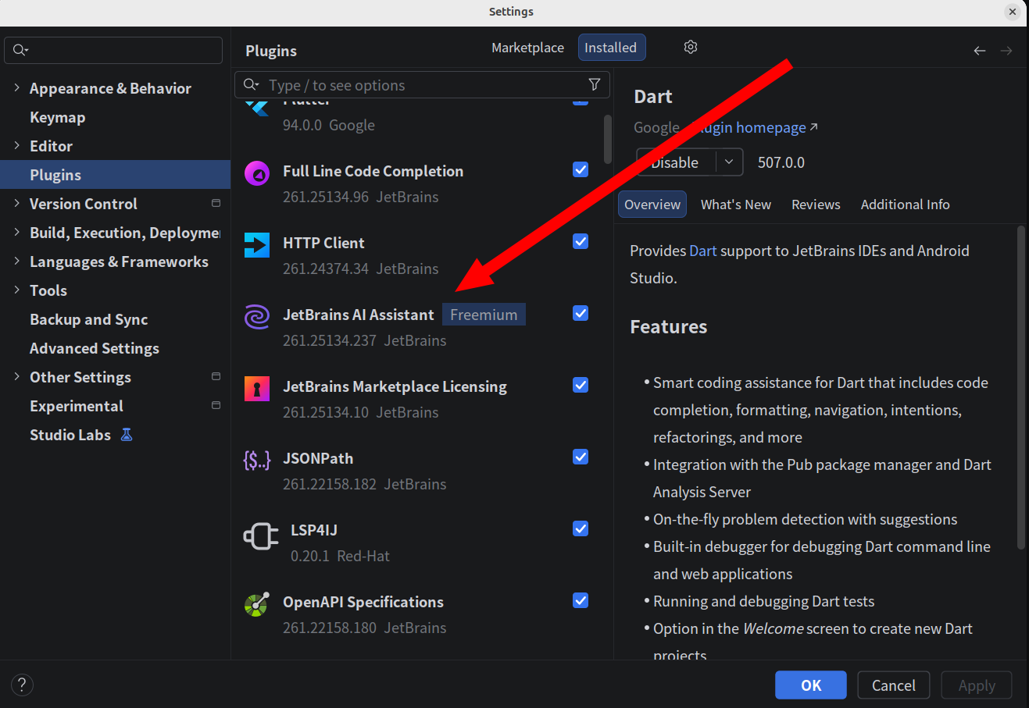Go back with the left arrow
The height and width of the screenshot is (708, 1029).
(x=980, y=51)
